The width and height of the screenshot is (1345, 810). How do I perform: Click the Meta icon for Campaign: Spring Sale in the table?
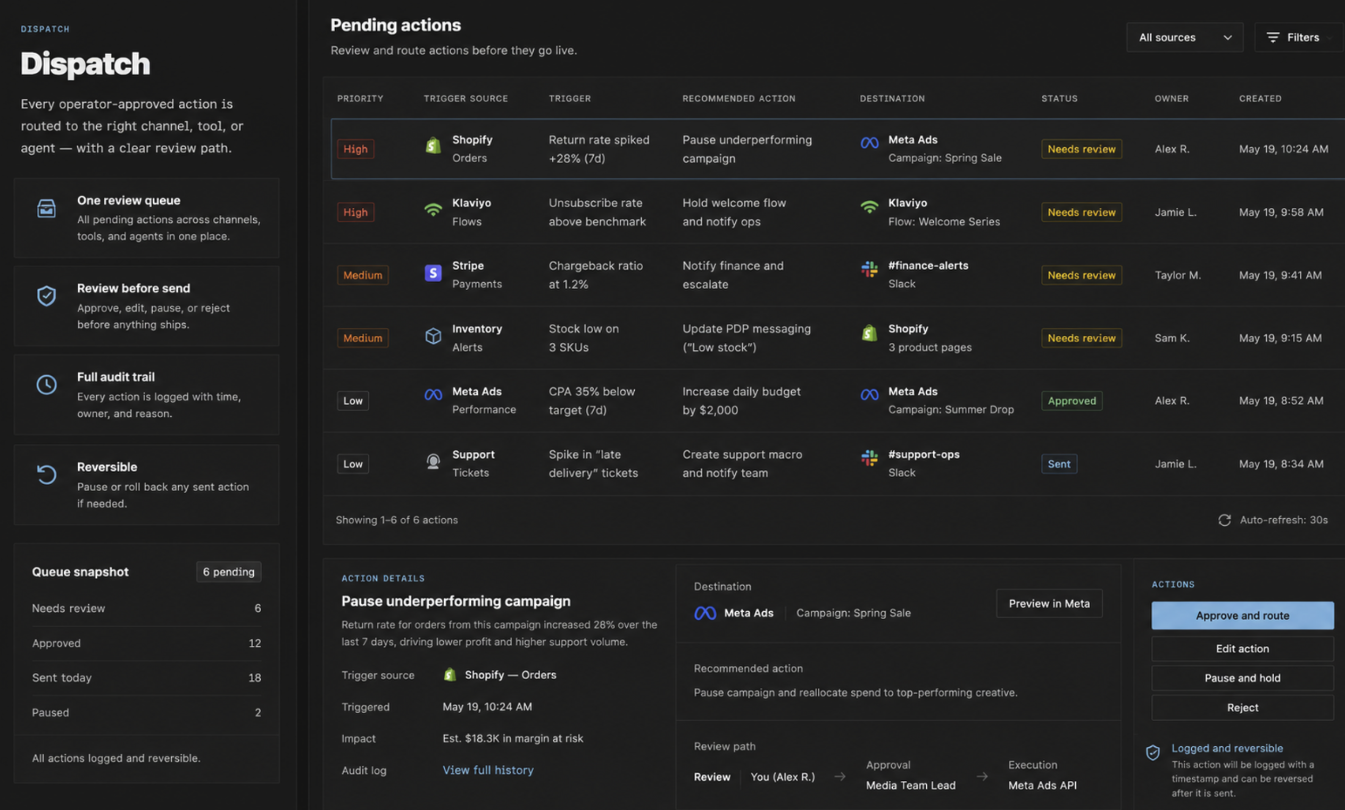click(x=869, y=143)
